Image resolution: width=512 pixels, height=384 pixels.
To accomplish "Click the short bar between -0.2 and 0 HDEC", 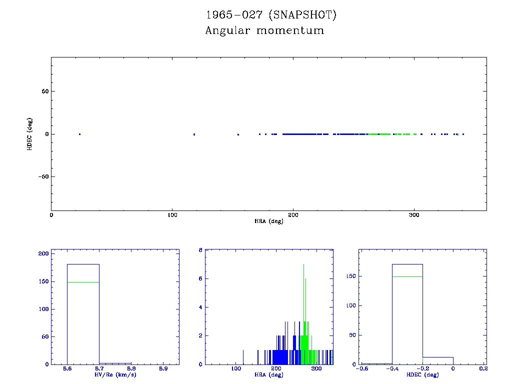I will (438, 360).
